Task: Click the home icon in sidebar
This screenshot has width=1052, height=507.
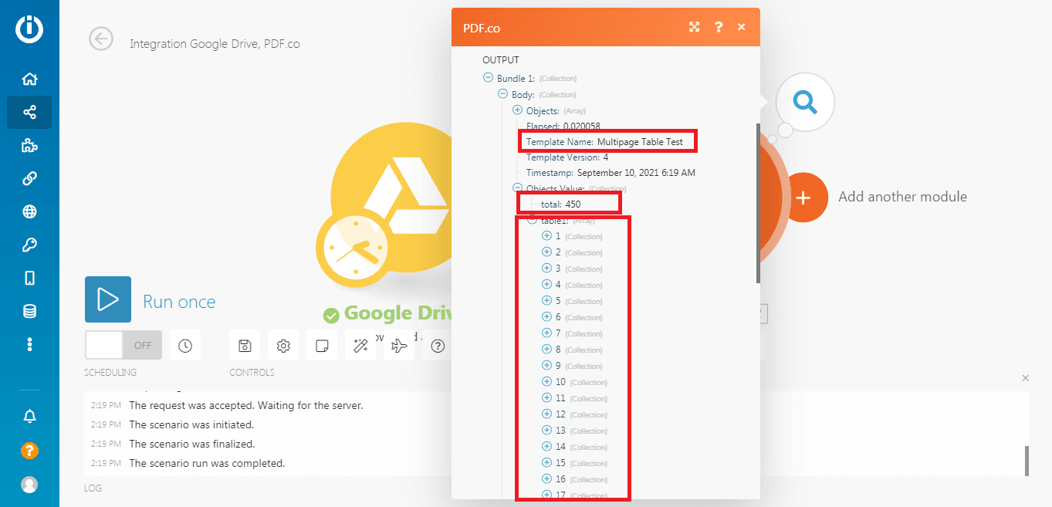Action: [x=29, y=79]
